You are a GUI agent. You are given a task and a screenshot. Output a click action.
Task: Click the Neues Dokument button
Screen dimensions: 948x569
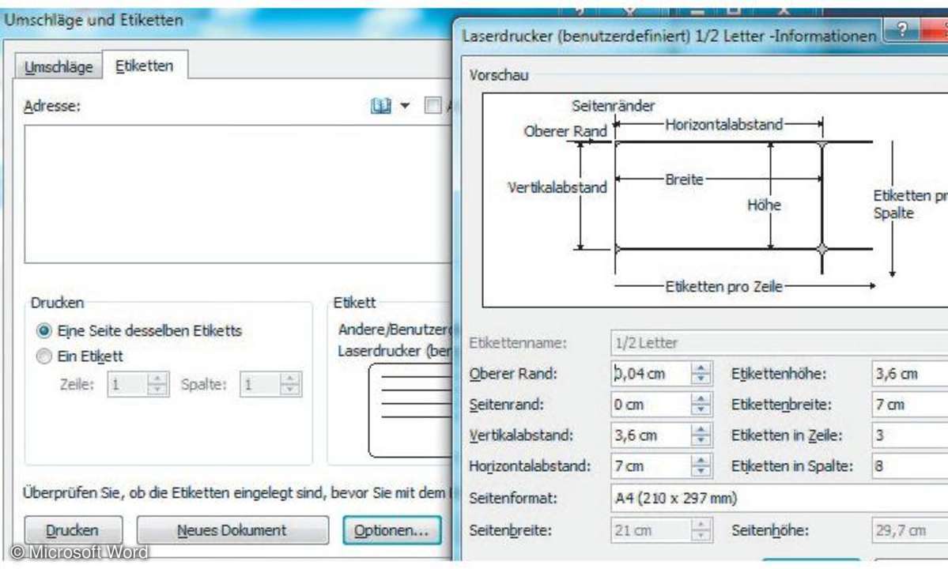[x=232, y=530]
